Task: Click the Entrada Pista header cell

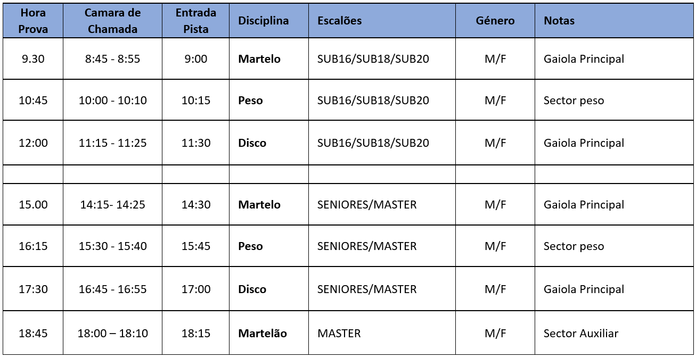Action: point(196,21)
